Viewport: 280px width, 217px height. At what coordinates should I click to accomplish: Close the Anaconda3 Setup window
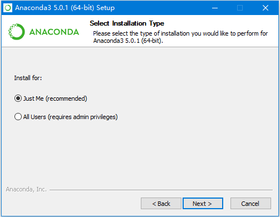tap(266, 8)
